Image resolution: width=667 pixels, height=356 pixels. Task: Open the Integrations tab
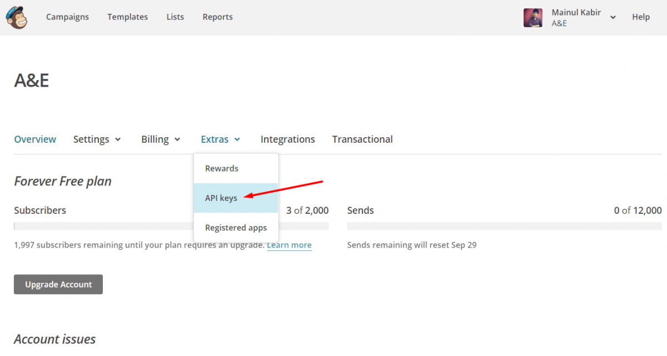tap(287, 139)
